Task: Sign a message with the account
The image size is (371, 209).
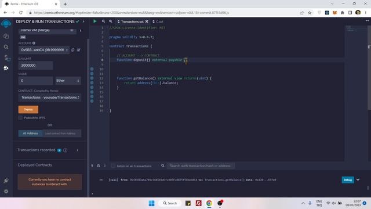Action: 79,50
